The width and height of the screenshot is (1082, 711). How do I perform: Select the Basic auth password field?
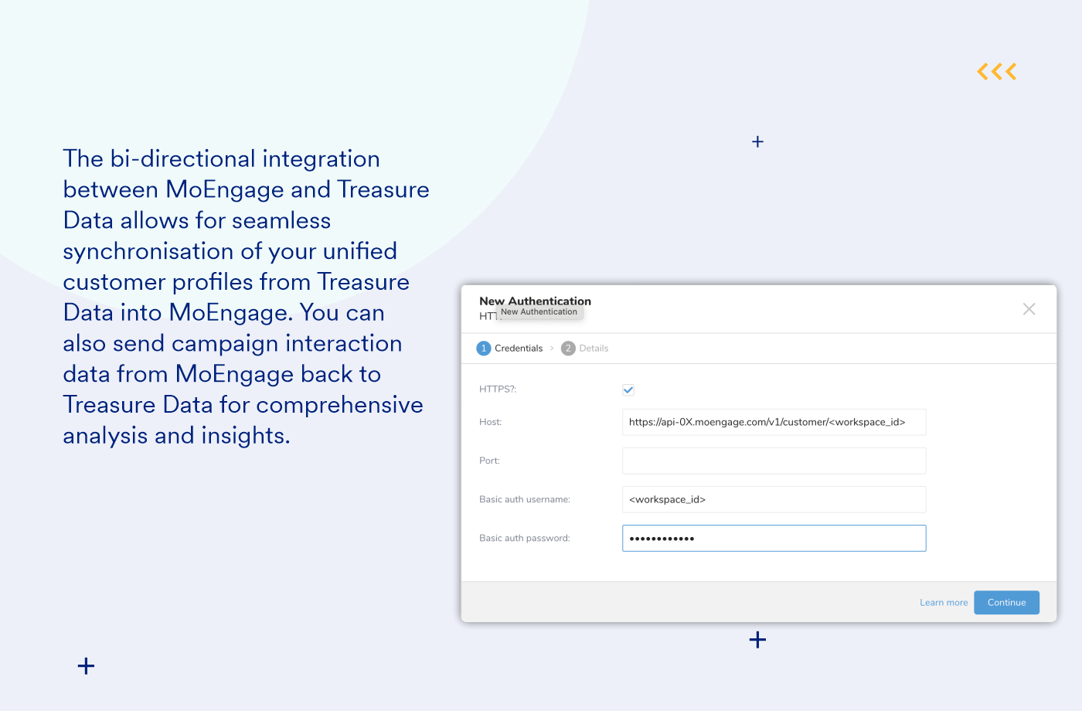(774, 538)
